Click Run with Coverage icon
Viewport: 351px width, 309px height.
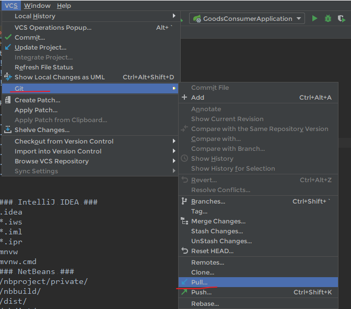[x=342, y=19]
